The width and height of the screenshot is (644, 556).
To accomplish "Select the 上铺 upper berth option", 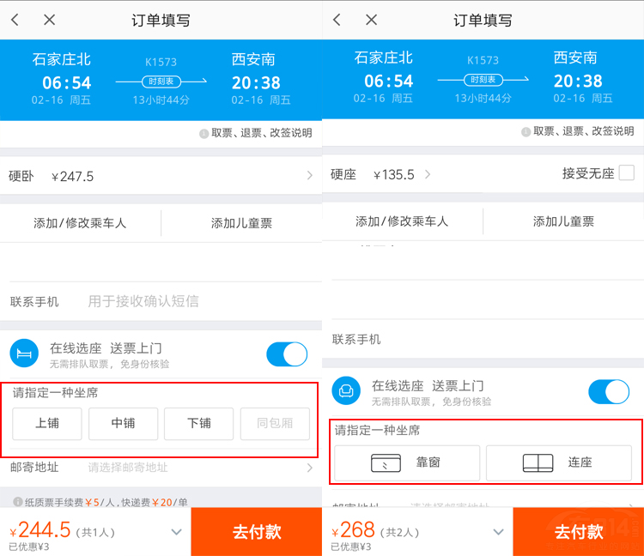I will 47,423.
